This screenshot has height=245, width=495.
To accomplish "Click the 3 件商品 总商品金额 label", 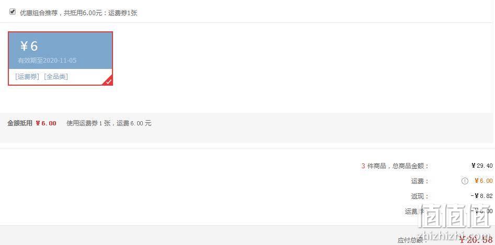I will (395, 166).
